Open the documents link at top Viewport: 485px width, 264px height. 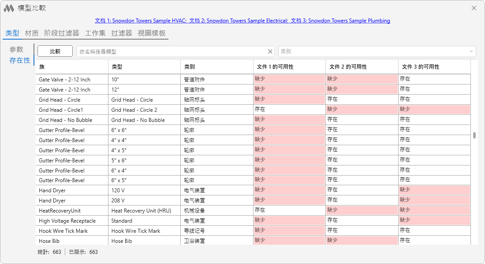pyautogui.click(x=242, y=21)
